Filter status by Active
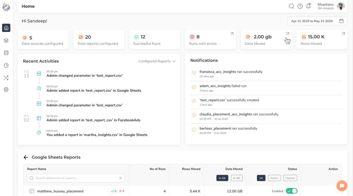This screenshot has width=353, height=196. pyautogui.click(x=274, y=178)
